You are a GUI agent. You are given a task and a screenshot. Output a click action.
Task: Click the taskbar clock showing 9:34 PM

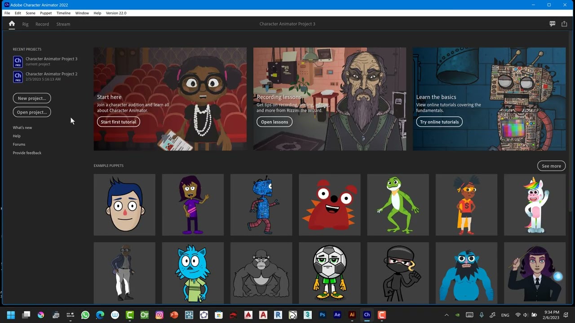[x=552, y=315]
